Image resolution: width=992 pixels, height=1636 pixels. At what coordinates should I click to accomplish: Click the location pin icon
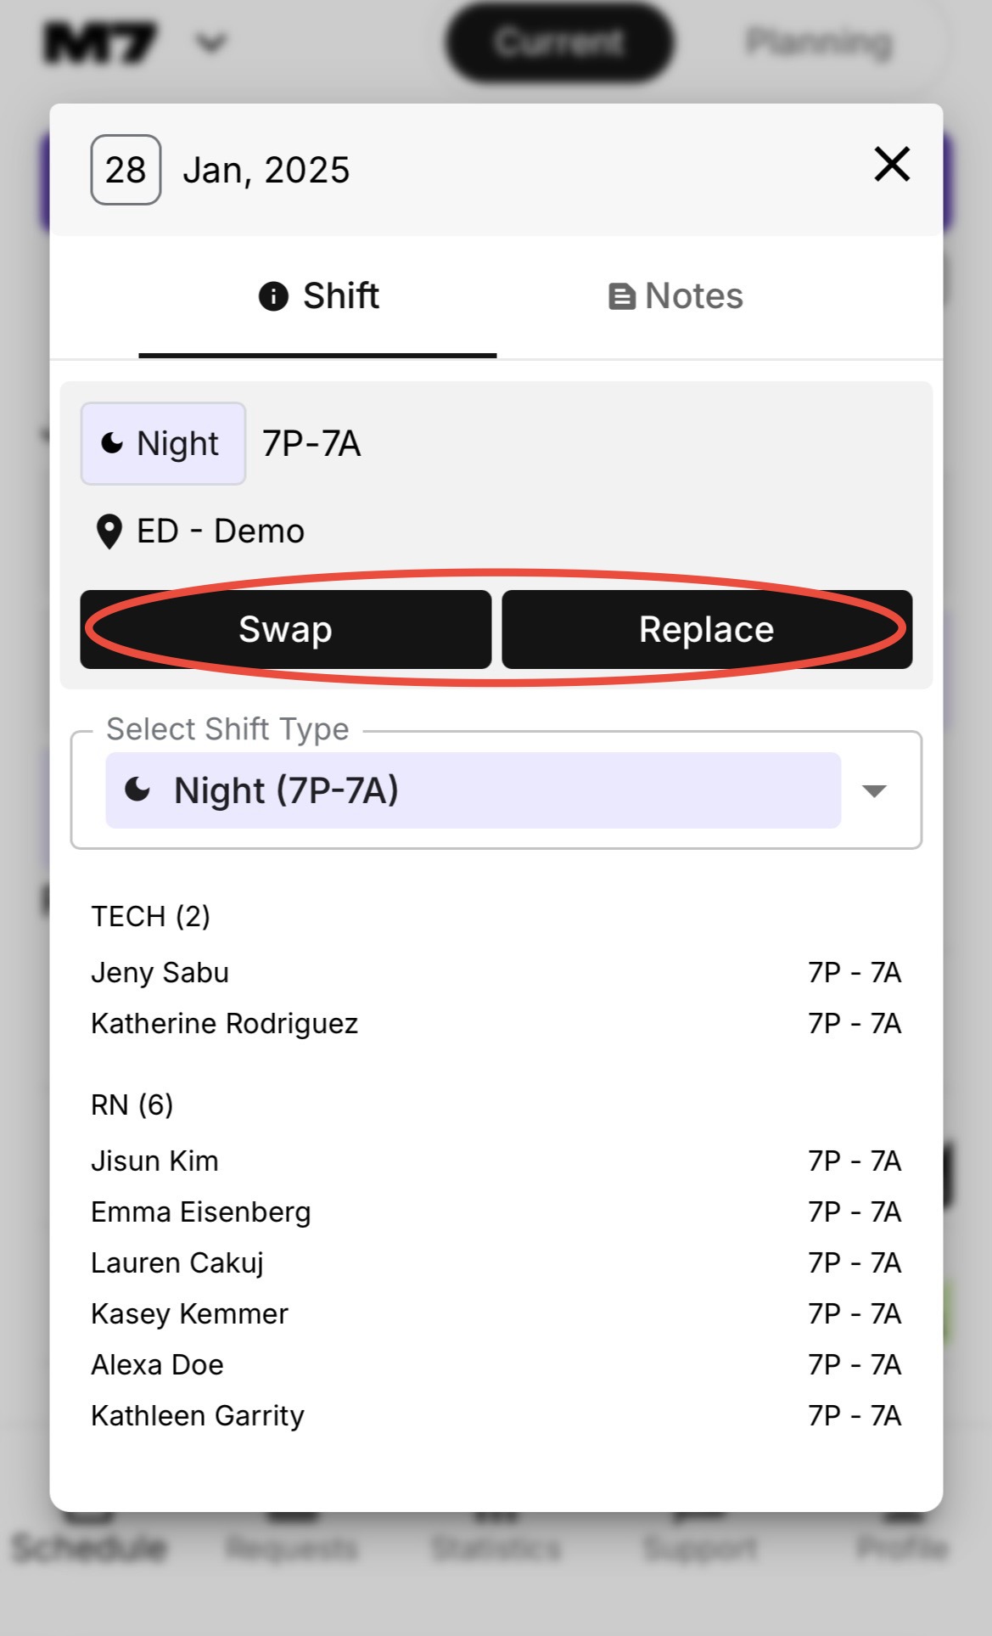pyautogui.click(x=109, y=532)
